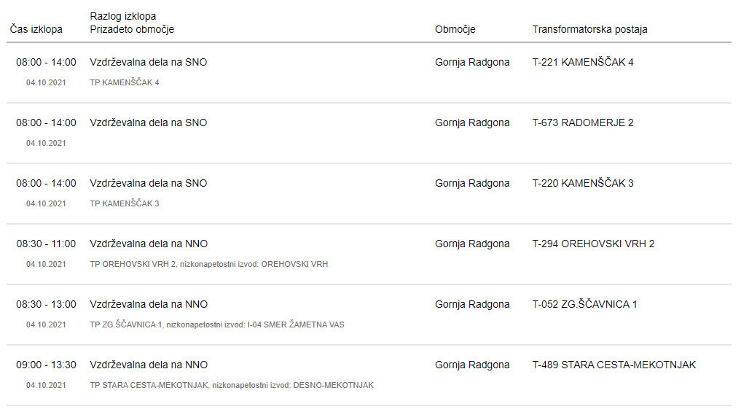Click the "Transformatorska postaja" column header

[x=589, y=29]
